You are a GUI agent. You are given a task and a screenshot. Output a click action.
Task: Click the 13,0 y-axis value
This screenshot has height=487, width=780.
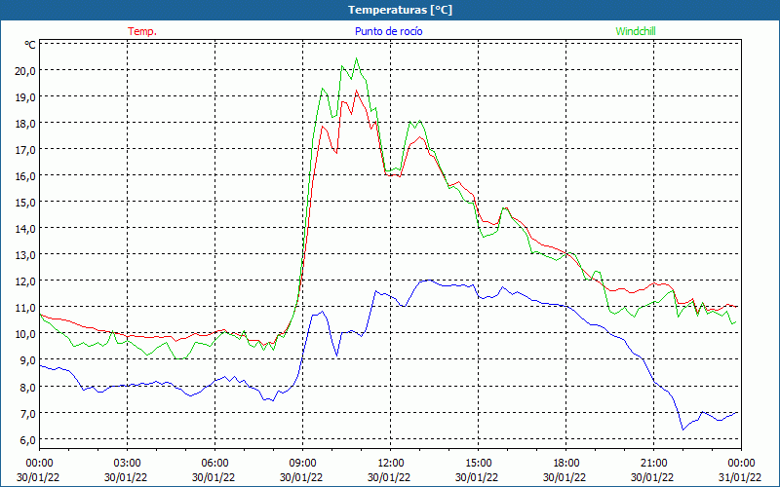[26, 255]
